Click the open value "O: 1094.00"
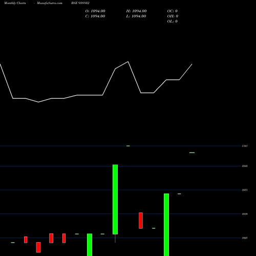Screen dimensions: 256x256 (95, 11)
